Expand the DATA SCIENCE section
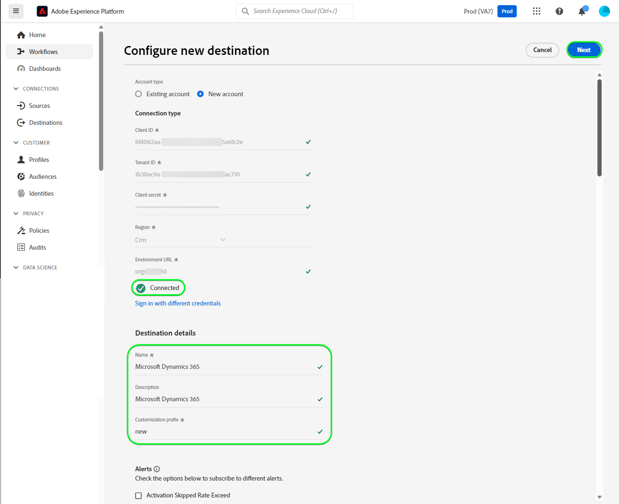The image size is (619, 504). [16, 267]
